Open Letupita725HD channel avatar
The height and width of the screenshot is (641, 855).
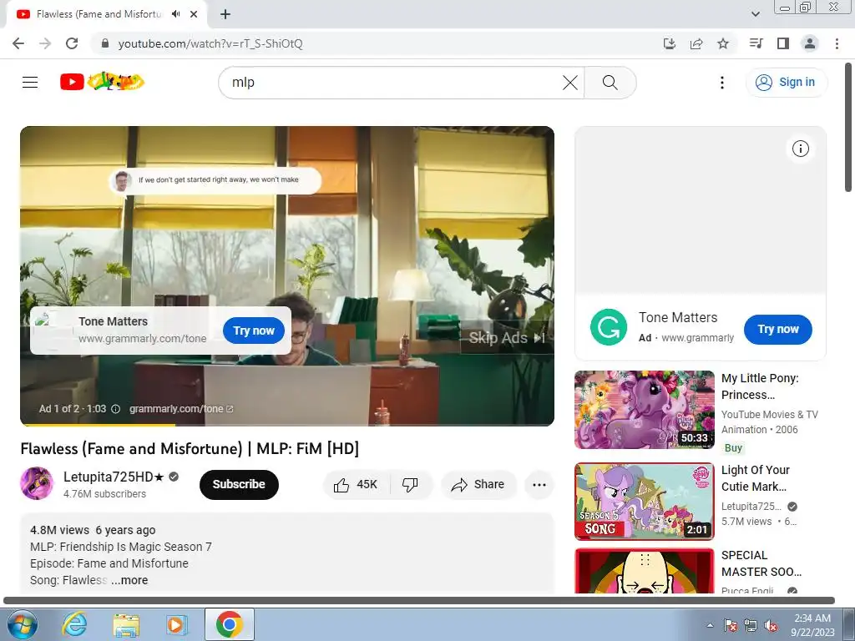pos(37,483)
